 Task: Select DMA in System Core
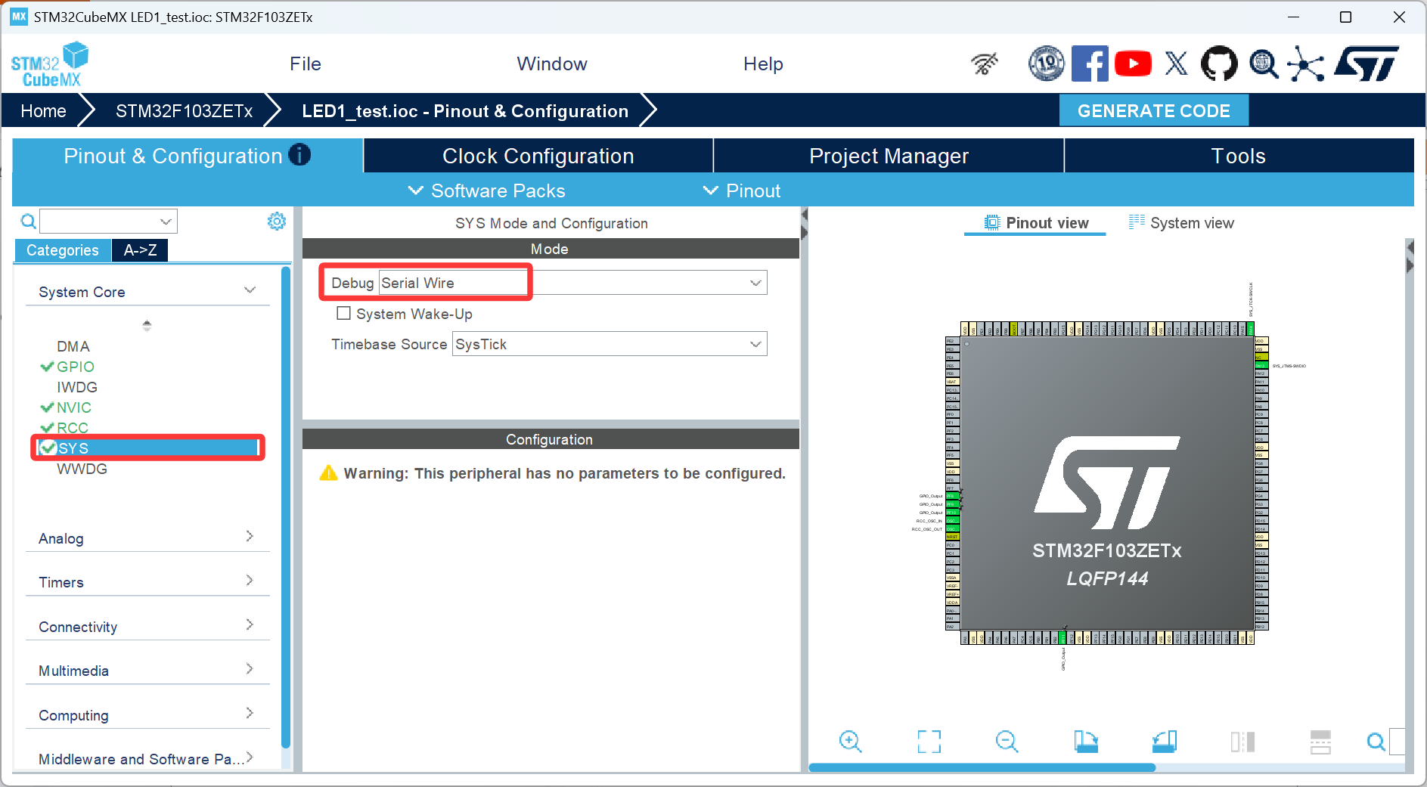click(x=73, y=346)
